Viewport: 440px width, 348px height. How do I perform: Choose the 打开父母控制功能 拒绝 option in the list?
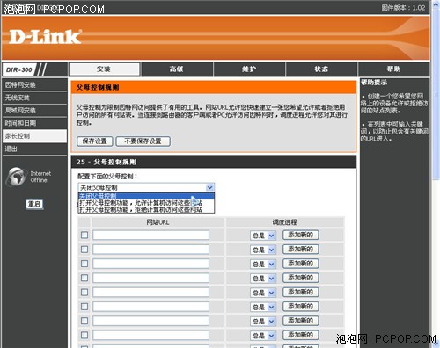pos(141,209)
